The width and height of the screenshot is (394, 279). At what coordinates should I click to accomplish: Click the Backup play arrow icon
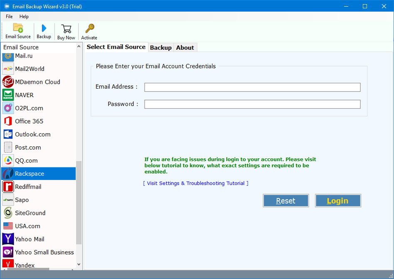click(44, 28)
